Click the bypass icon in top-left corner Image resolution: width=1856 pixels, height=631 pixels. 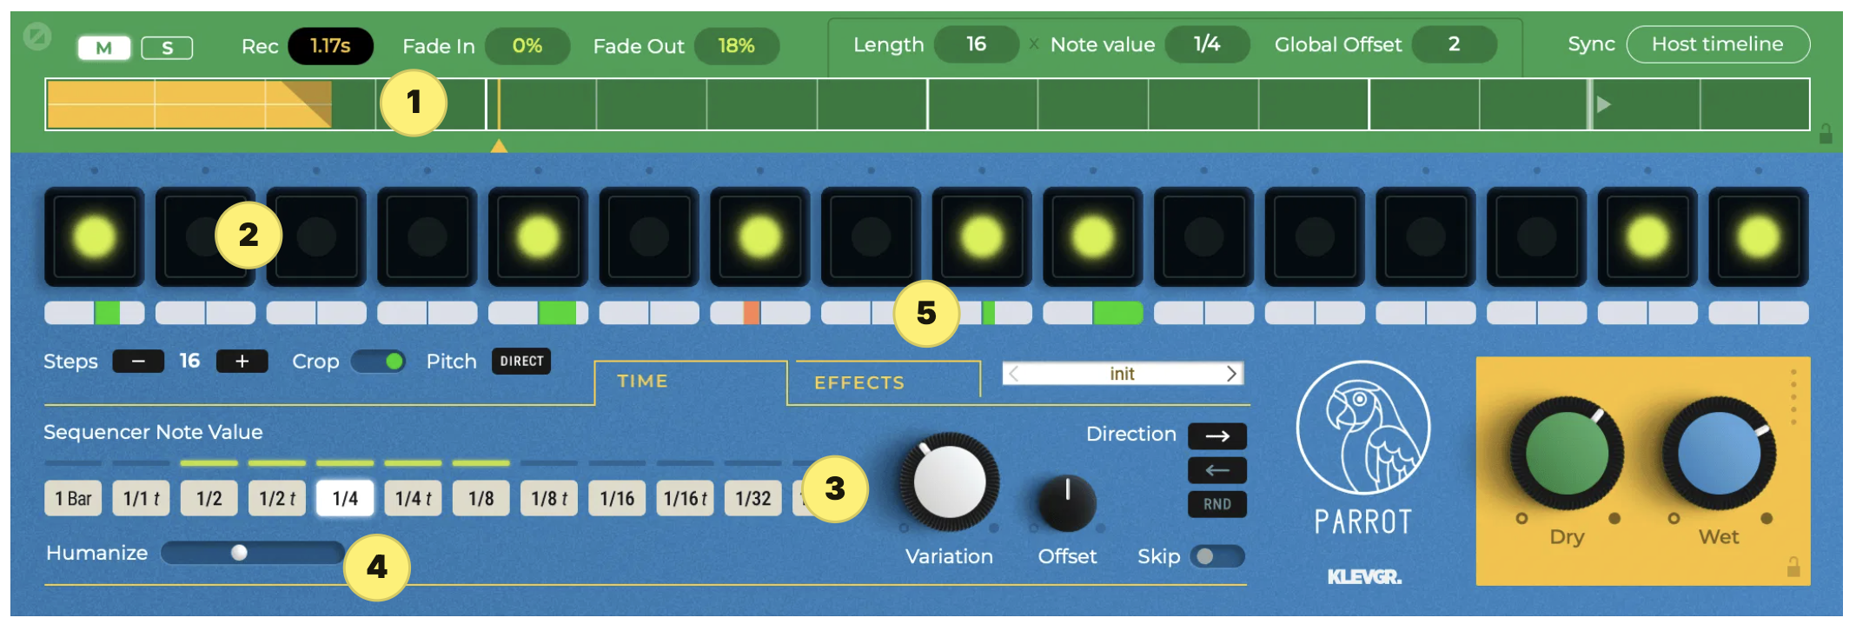pos(37,37)
